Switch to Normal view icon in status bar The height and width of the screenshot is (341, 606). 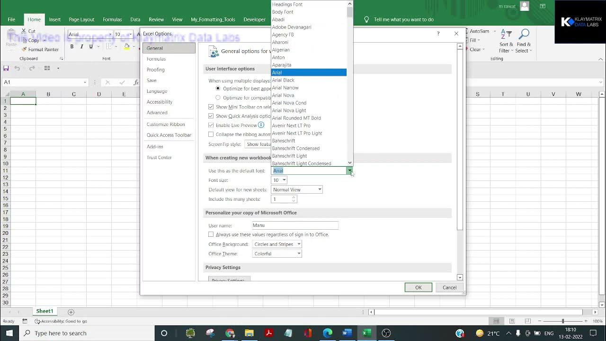[x=496, y=321]
